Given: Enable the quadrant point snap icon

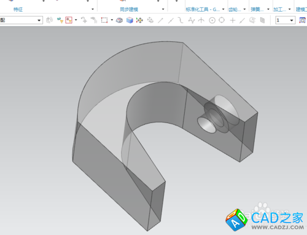Looking at the screenshot, I should pos(222,20).
